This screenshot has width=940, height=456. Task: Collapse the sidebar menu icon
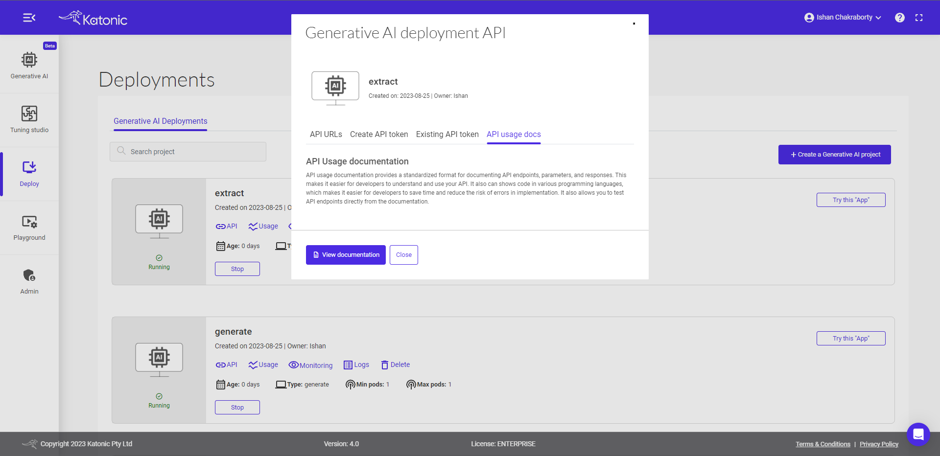(29, 18)
